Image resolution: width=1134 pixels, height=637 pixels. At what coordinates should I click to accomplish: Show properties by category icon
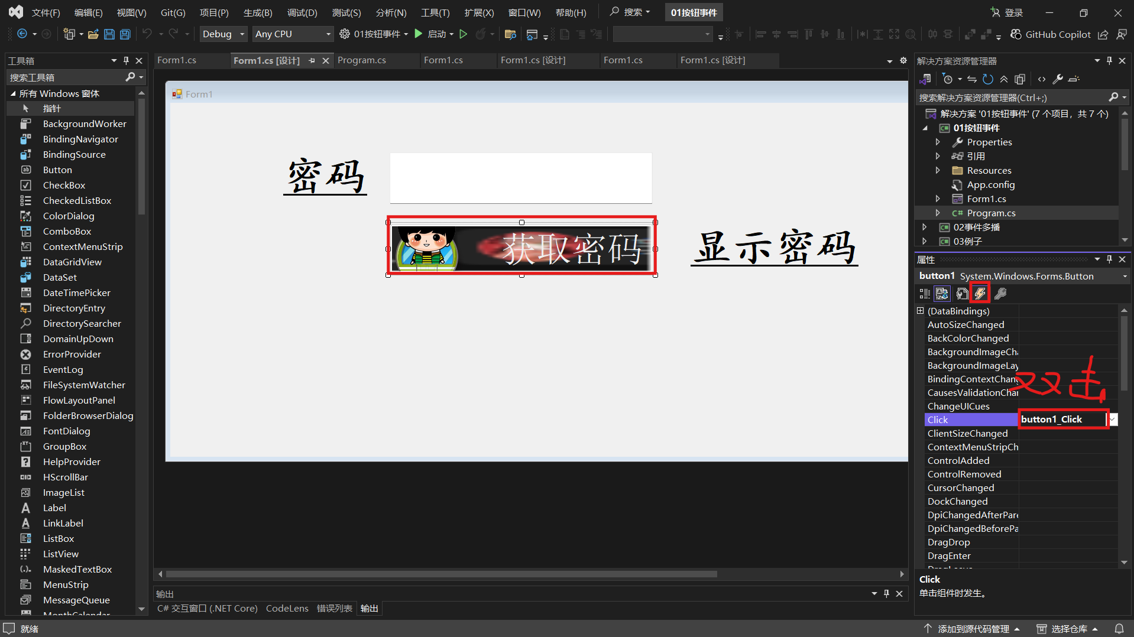[x=925, y=294]
